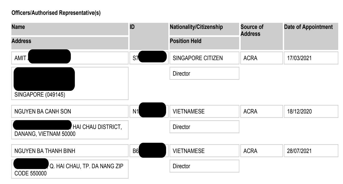
Task: Click the Date of Appointment header
Action: 311,36
